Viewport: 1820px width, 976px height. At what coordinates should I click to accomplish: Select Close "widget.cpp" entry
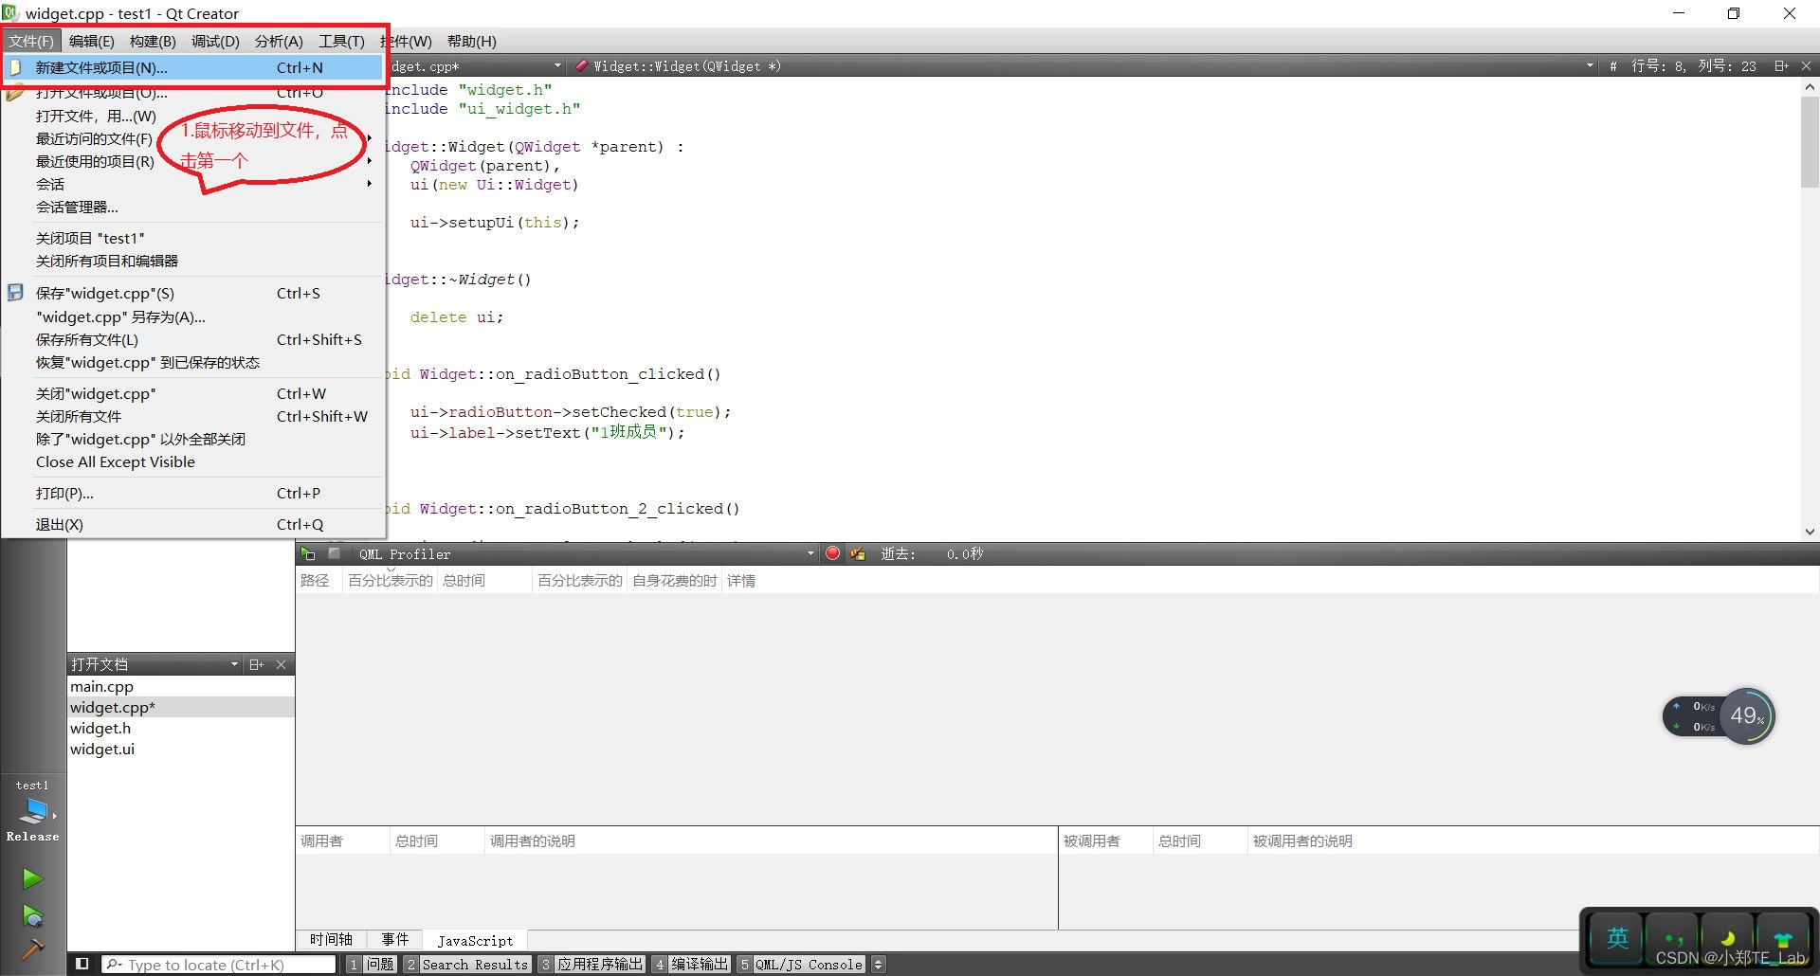(x=193, y=393)
